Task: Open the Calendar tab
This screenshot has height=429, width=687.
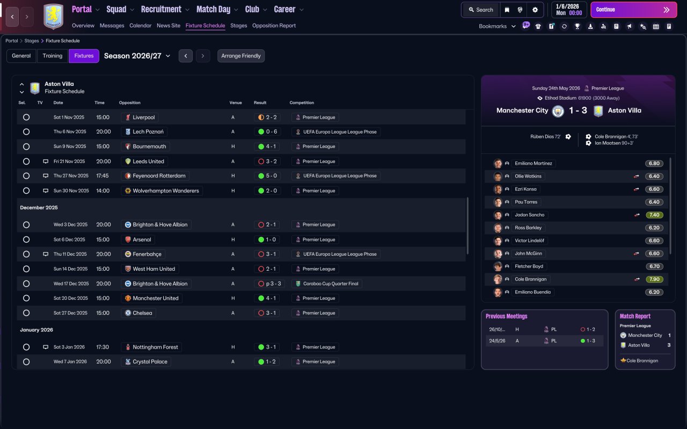Action: pos(141,26)
